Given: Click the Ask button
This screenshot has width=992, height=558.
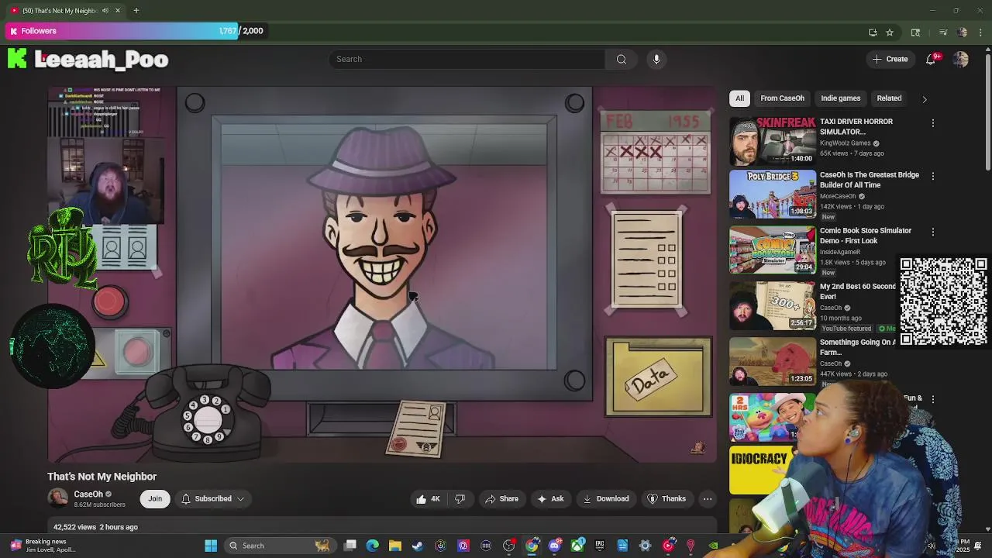Looking at the screenshot, I should (550, 499).
